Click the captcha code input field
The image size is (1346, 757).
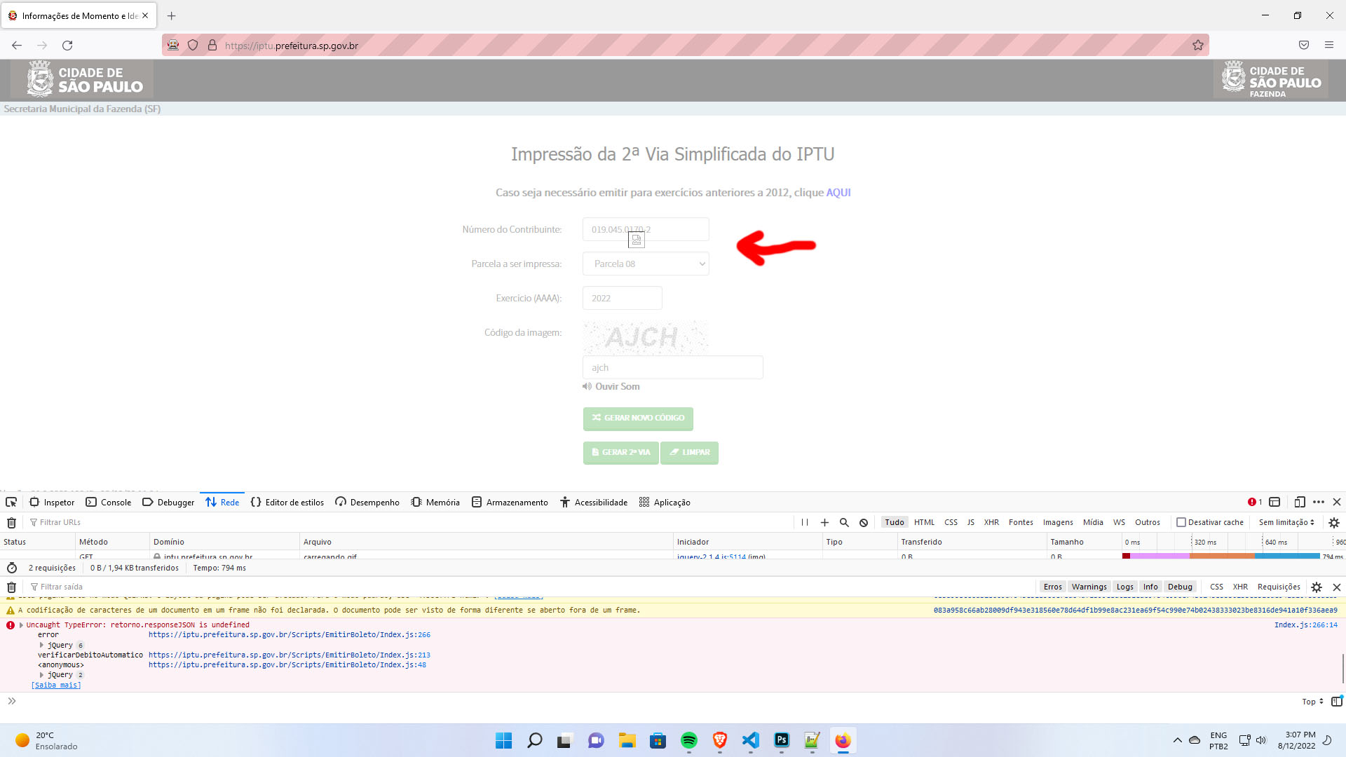click(x=673, y=367)
